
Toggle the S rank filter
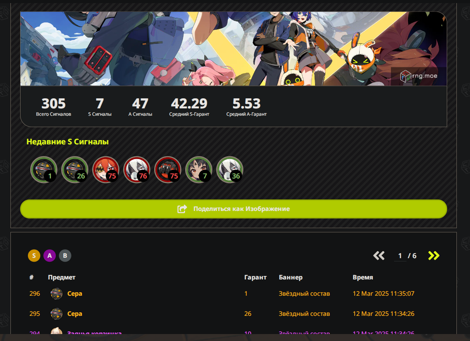(34, 255)
